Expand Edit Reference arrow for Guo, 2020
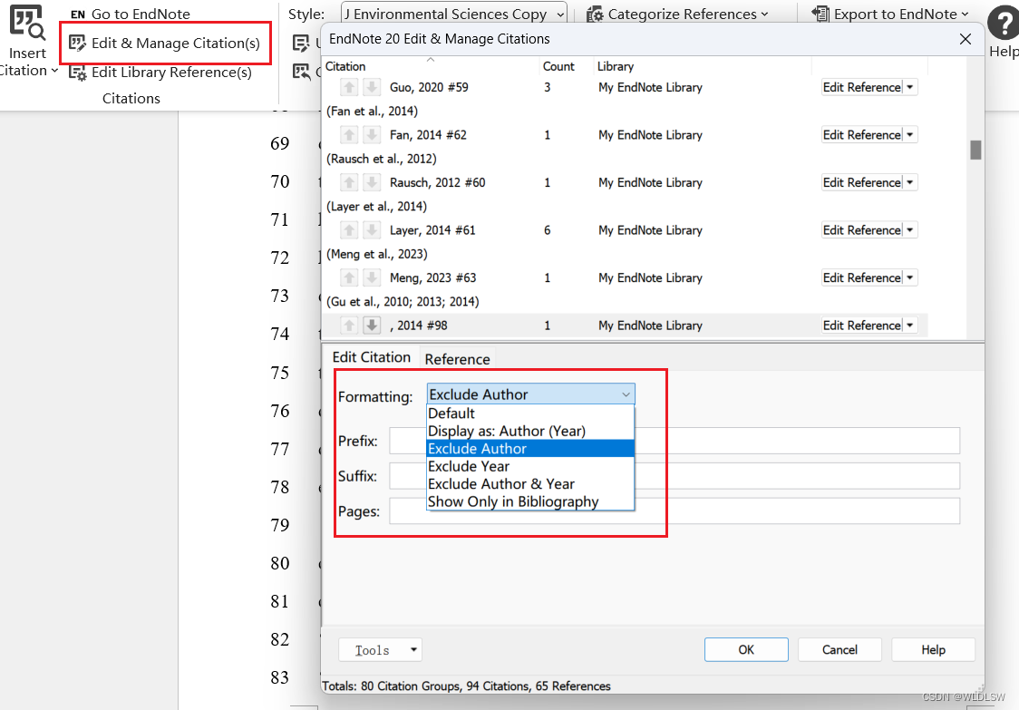 coord(910,87)
